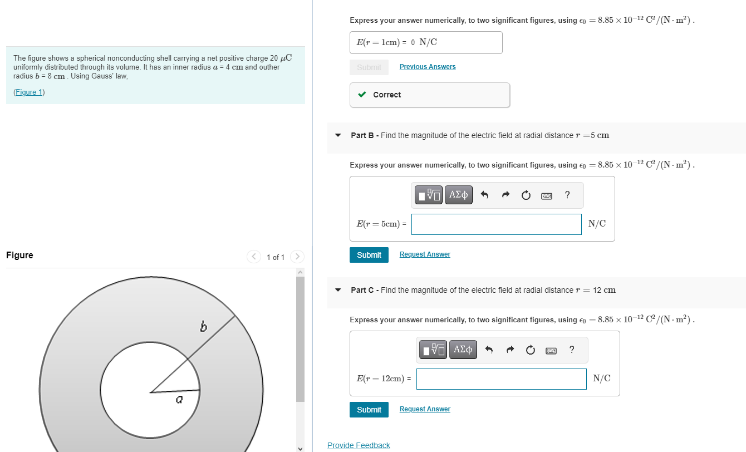Select the math template icon in Part B toolbar
Screen dimensions: 746x452
(428, 195)
